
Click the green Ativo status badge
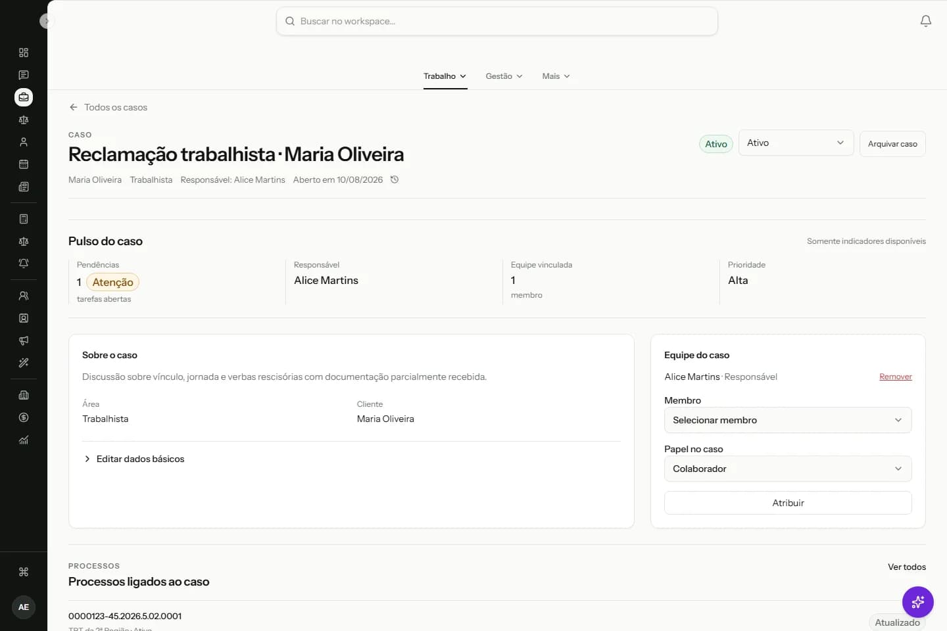click(x=716, y=144)
